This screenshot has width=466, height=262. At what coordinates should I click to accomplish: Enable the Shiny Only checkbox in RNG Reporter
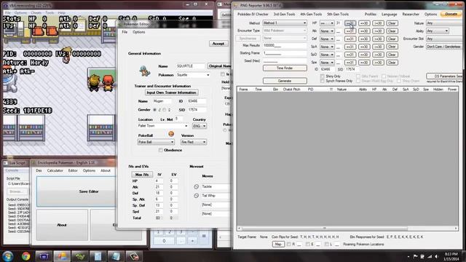[x=323, y=76]
